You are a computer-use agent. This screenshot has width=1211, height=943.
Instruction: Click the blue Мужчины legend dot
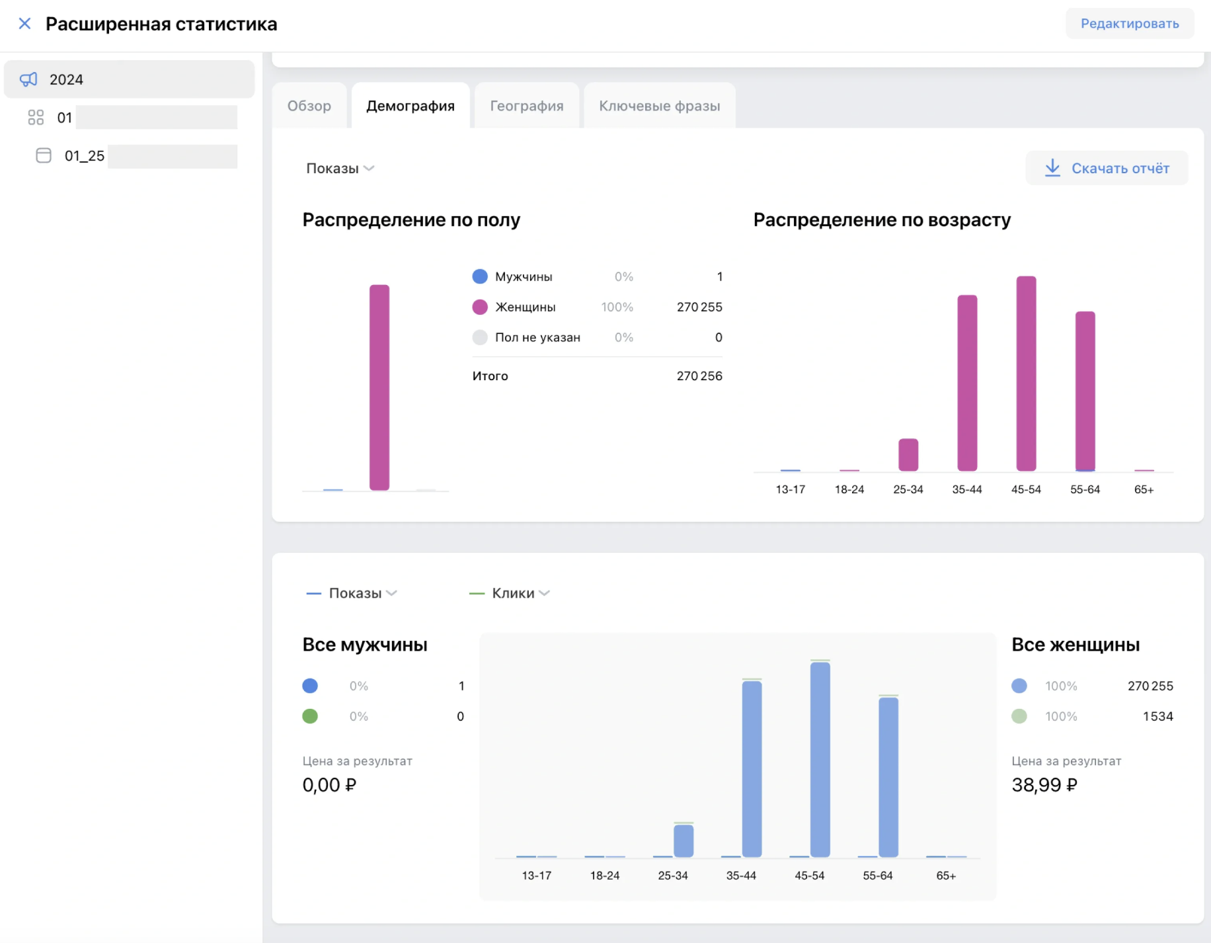point(480,276)
